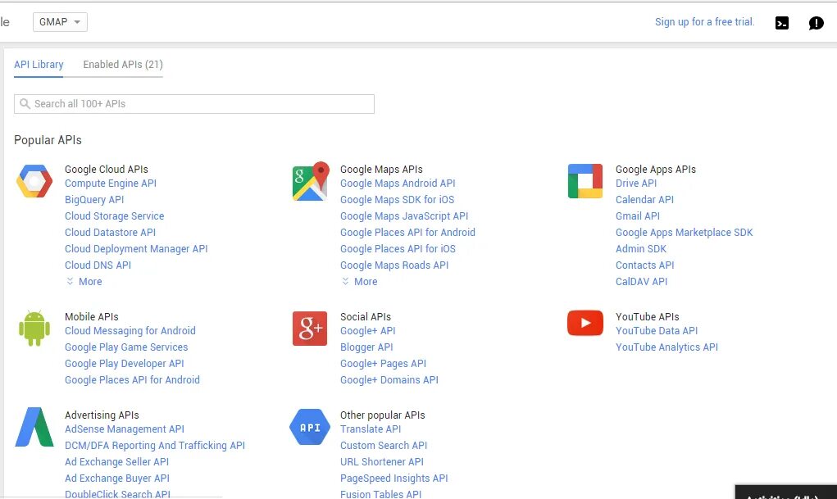Screen dimensions: 837x499
Task: Click the Google Maps pin logo
Action: point(311,181)
